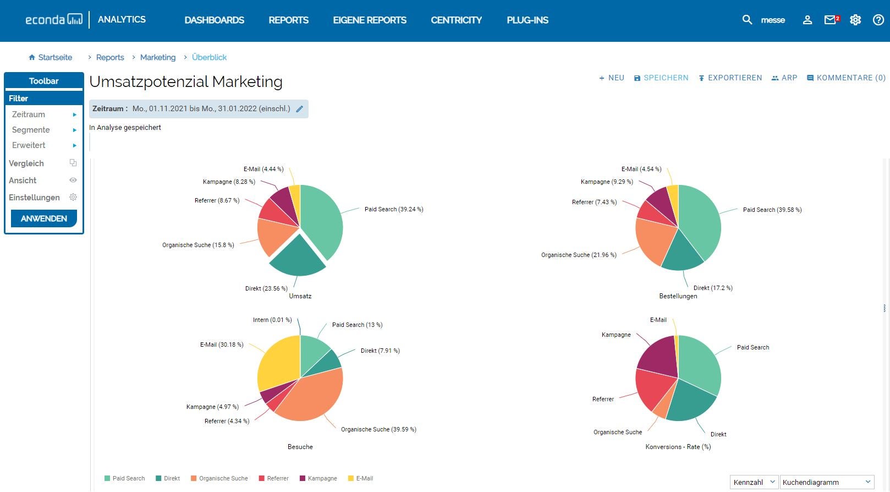Click the 'Intern (0.01 %)' label
This screenshot has height=492, width=890.
(272, 320)
